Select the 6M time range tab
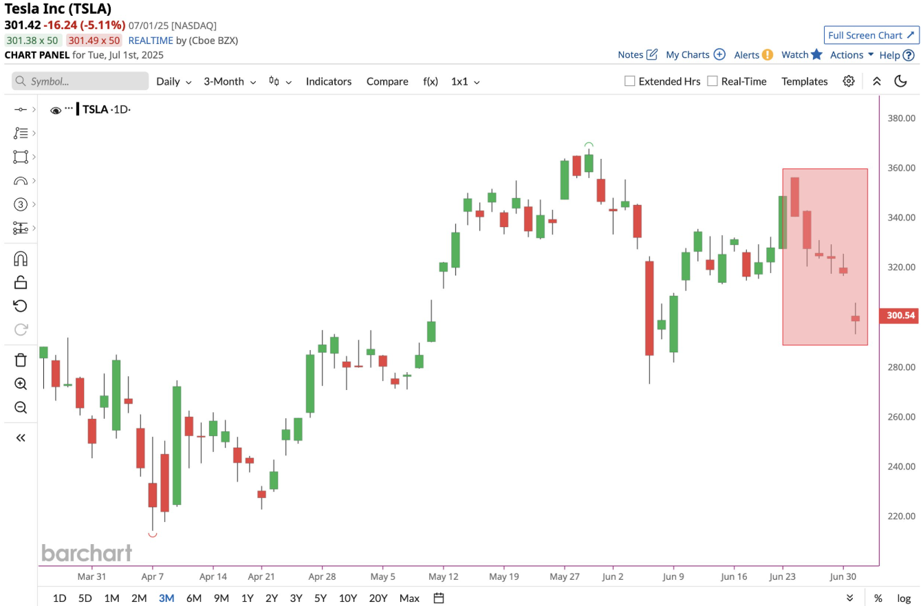923x606 pixels. [193, 598]
